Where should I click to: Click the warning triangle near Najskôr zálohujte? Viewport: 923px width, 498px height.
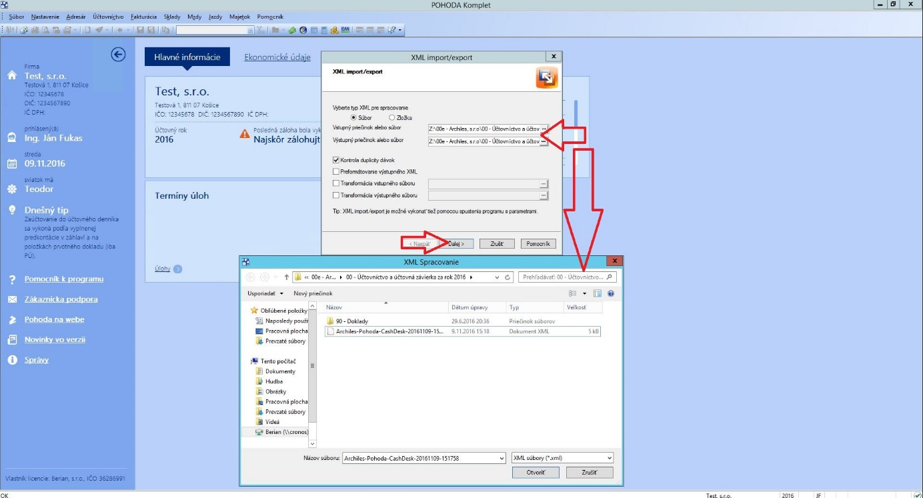(x=245, y=134)
